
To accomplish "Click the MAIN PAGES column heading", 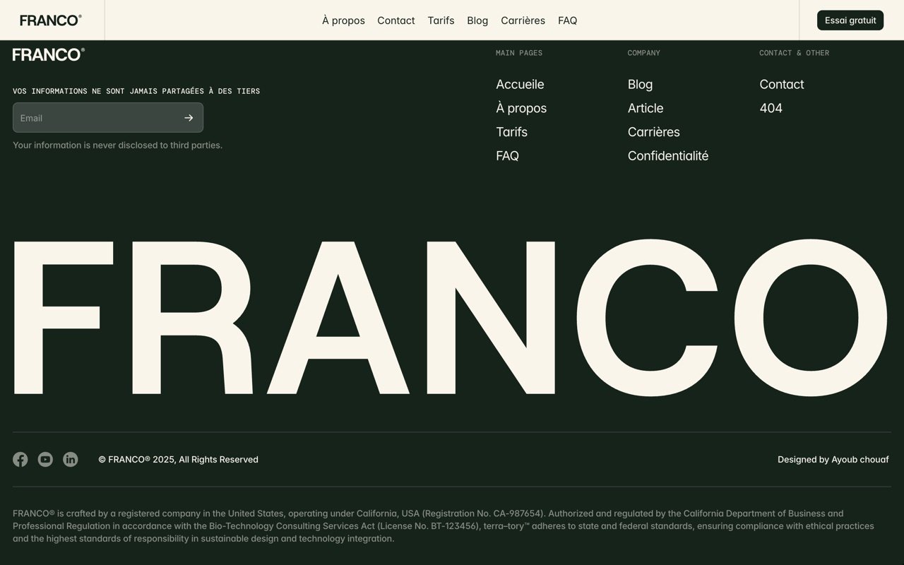I will click(519, 53).
